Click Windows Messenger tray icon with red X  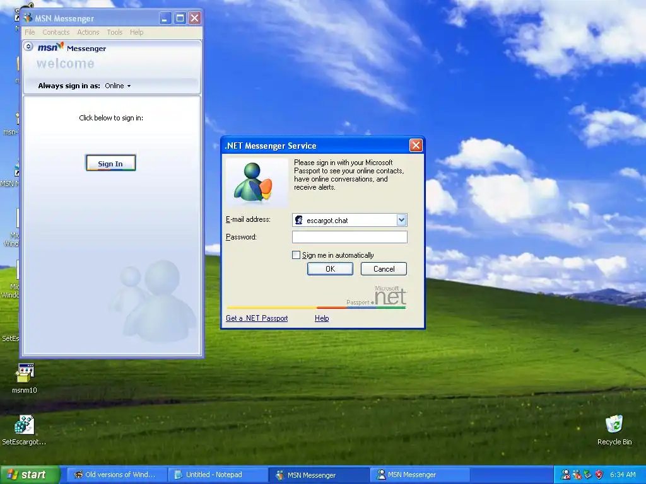point(566,475)
